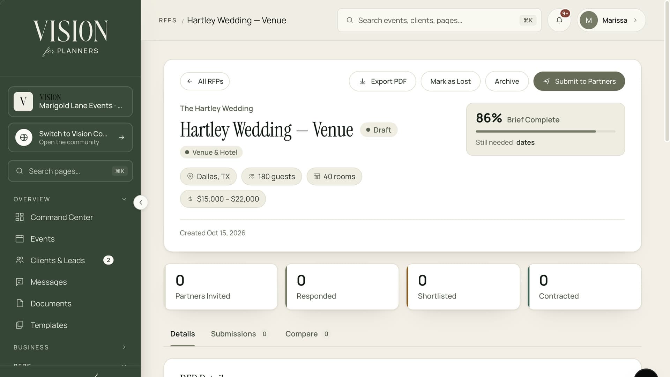Image resolution: width=670 pixels, height=377 pixels.
Task: Open the Partners Invited stat card
Action: [221, 287]
